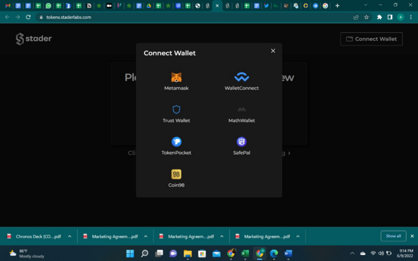Open a new browser tab
418x261 pixels.
337,6
